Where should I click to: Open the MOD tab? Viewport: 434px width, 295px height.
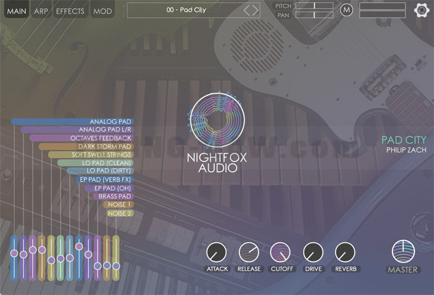[x=102, y=11]
